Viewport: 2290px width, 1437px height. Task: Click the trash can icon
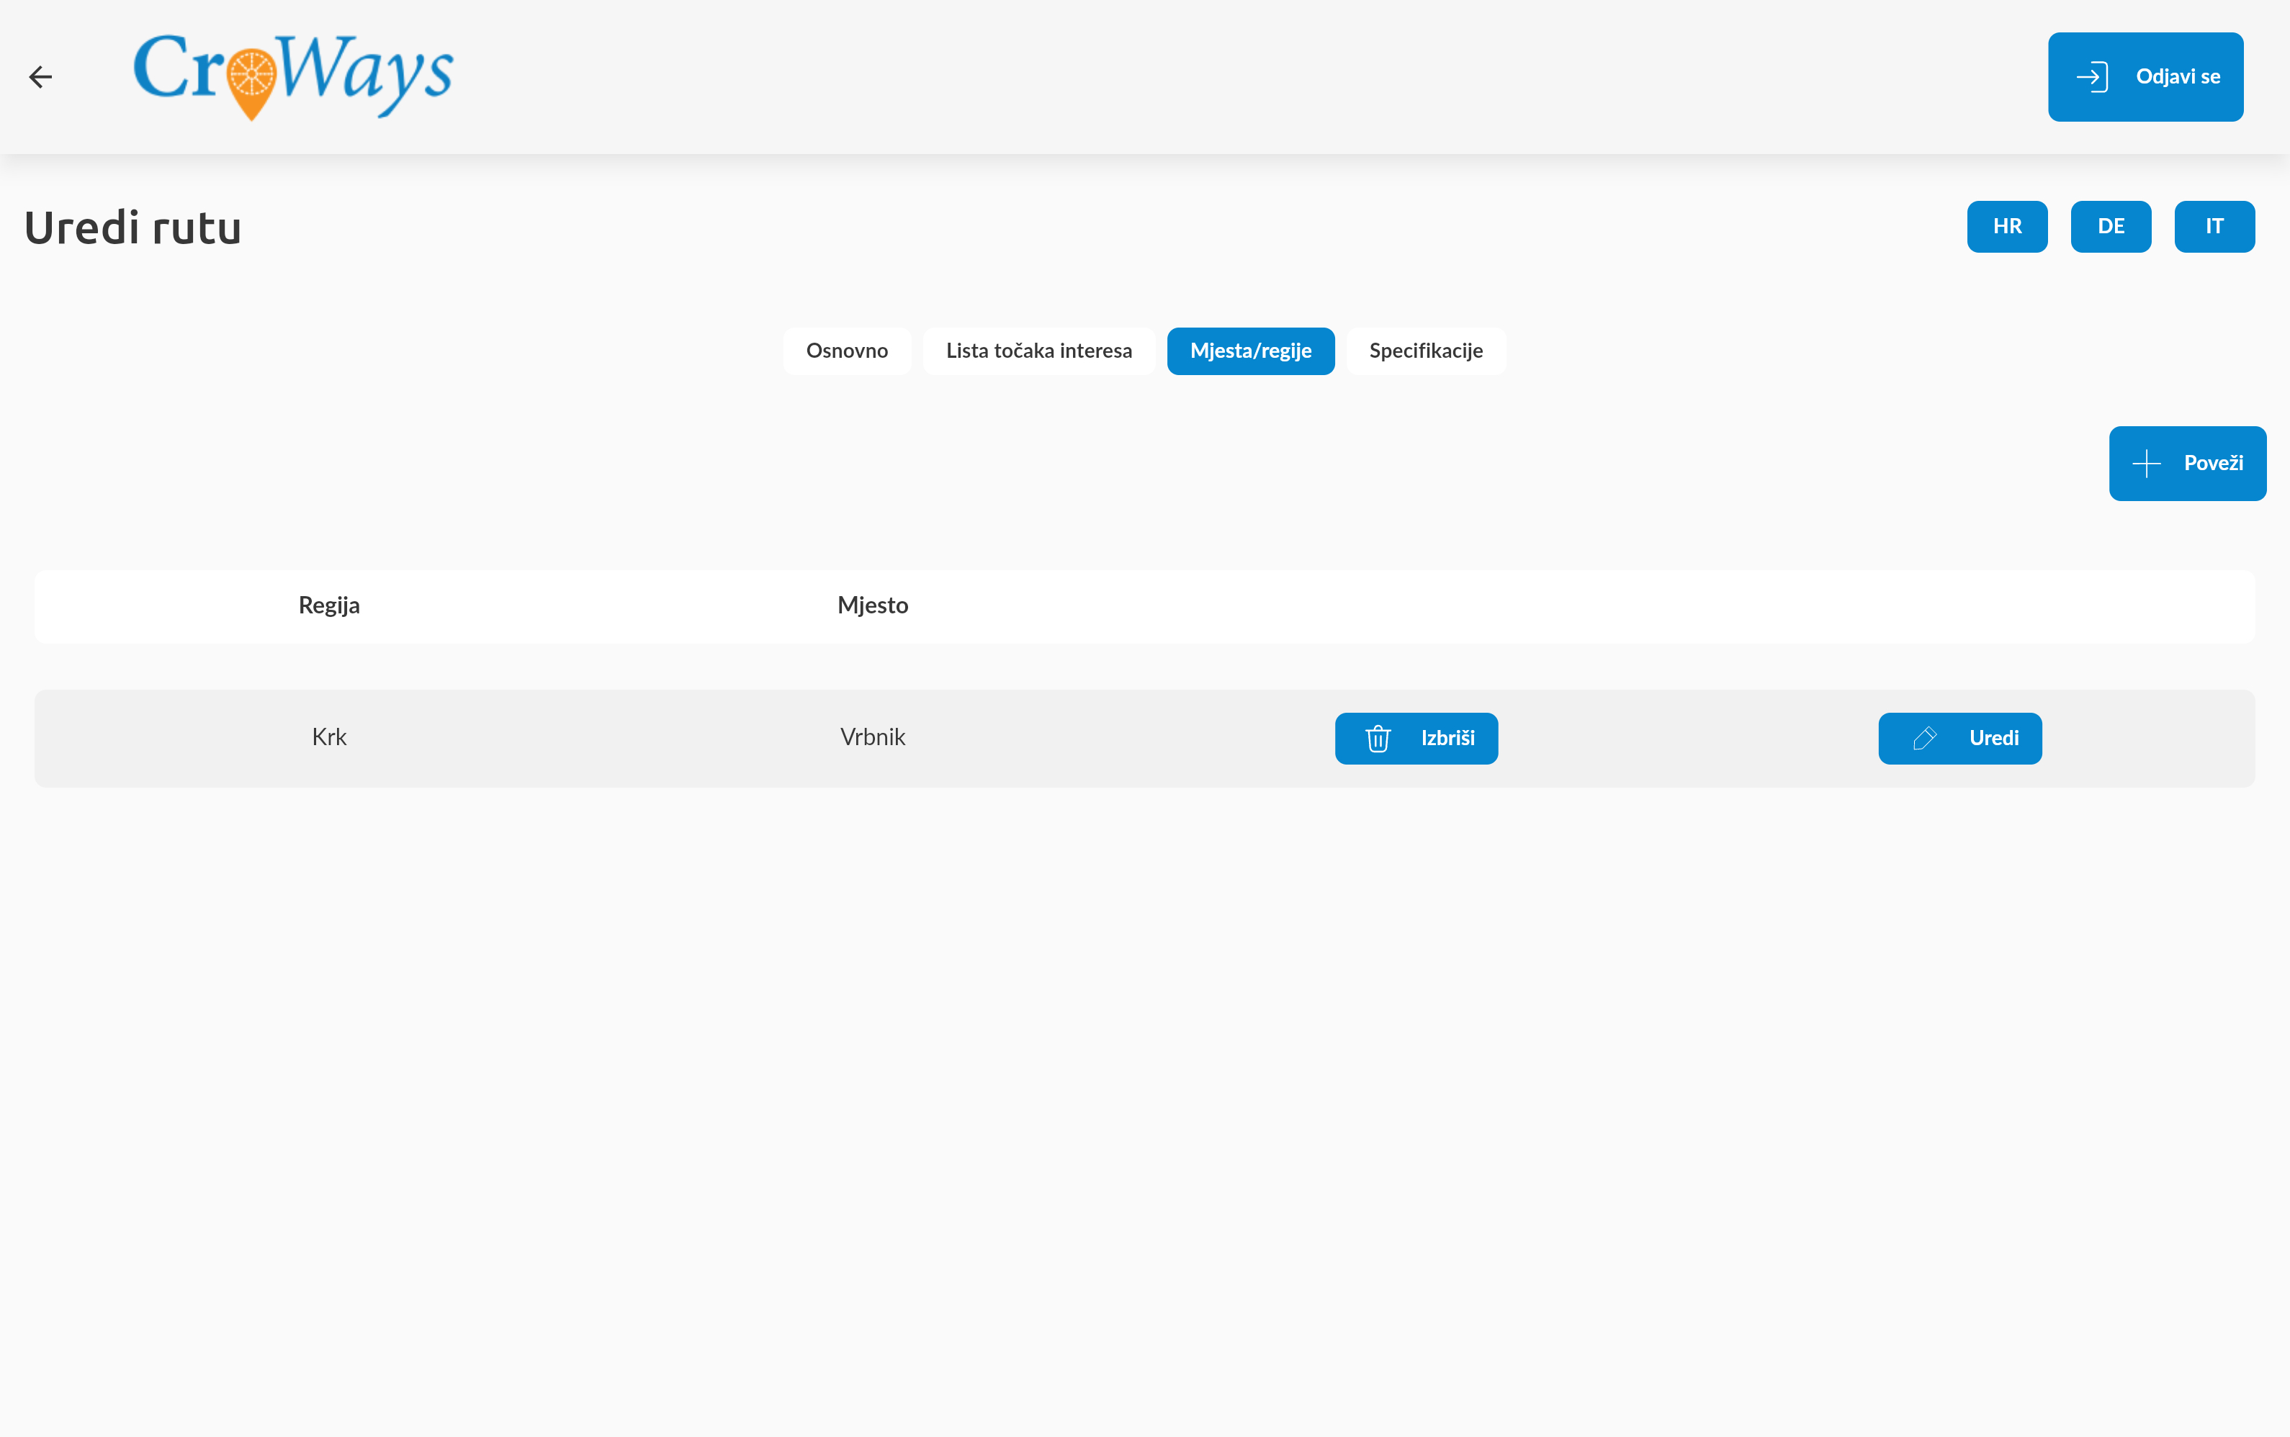pos(1378,739)
